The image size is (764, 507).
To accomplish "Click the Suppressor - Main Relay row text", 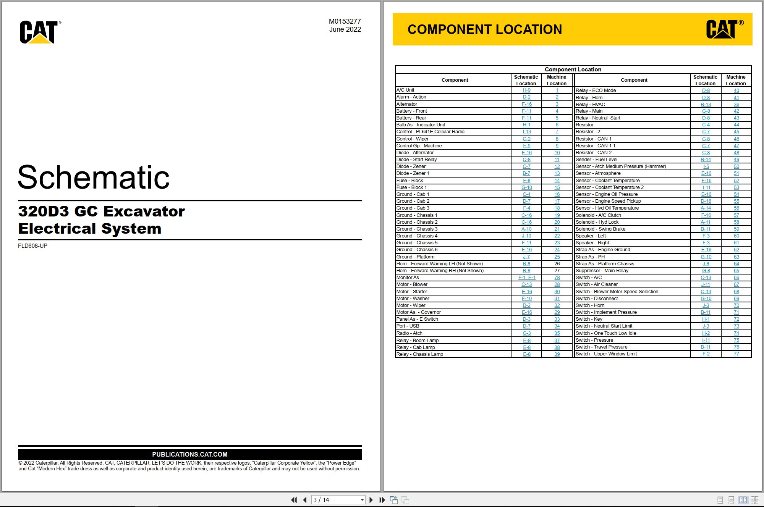I will point(602,271).
